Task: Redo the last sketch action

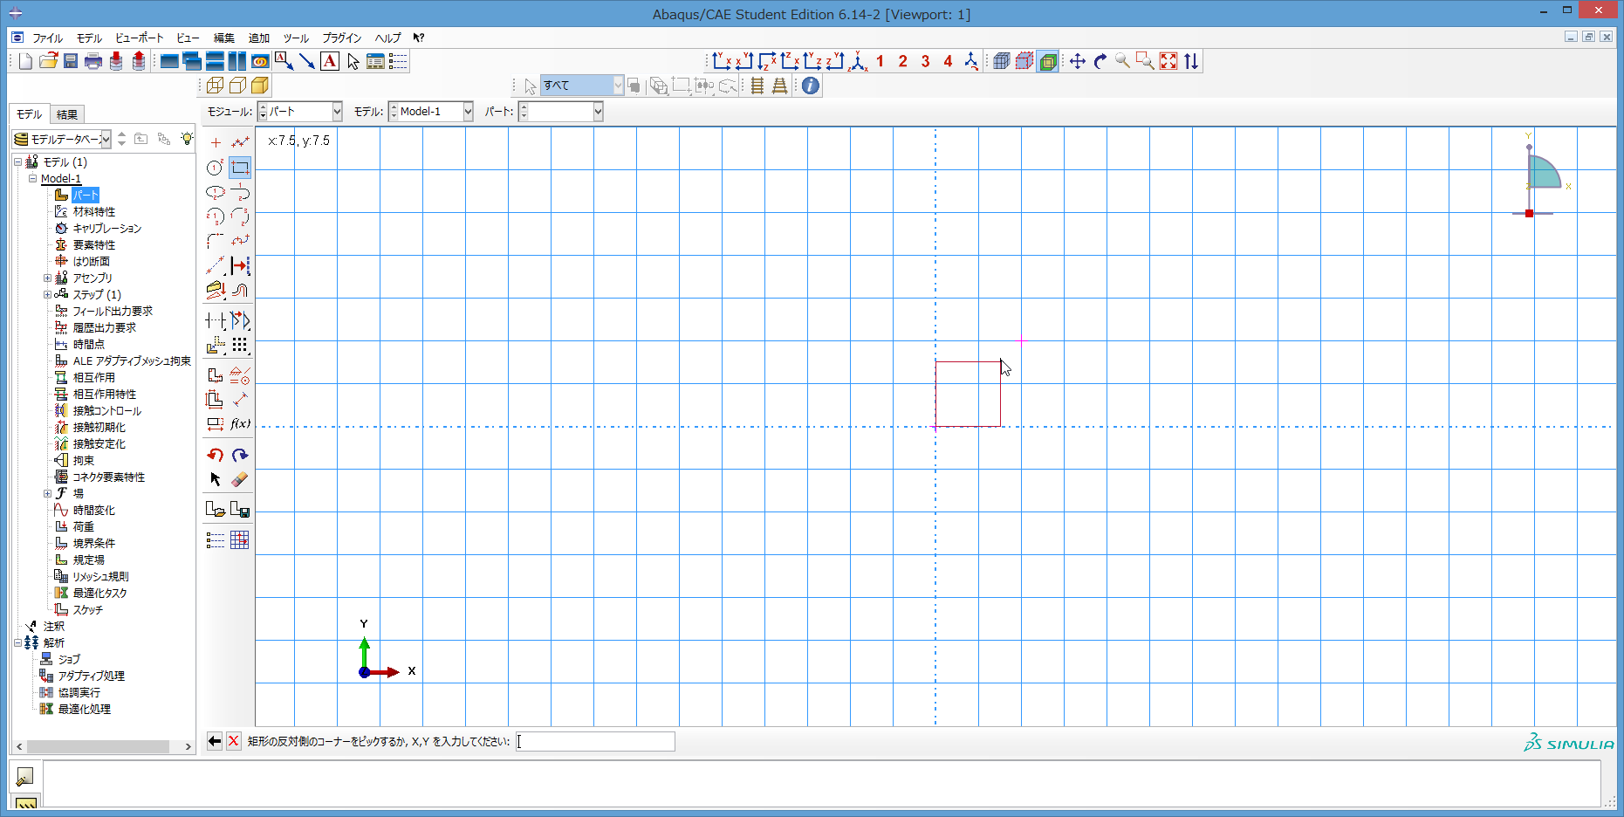Action: click(x=240, y=455)
